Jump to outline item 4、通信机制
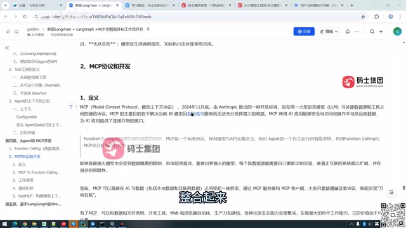This screenshot has width=406, height=228. (23, 188)
